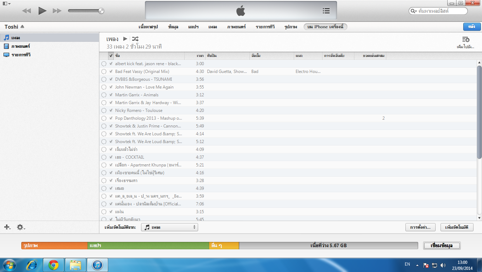
Task: Click the plus add button in sidebar footer
Action: click(x=7, y=227)
